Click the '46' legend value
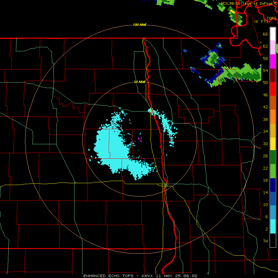The image size is (278, 278). click(x=265, y=95)
